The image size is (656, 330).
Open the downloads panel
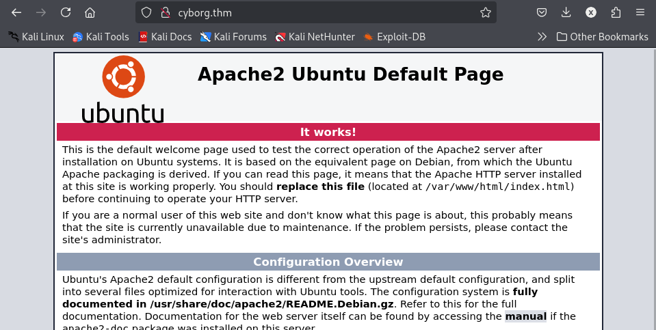[x=566, y=12]
